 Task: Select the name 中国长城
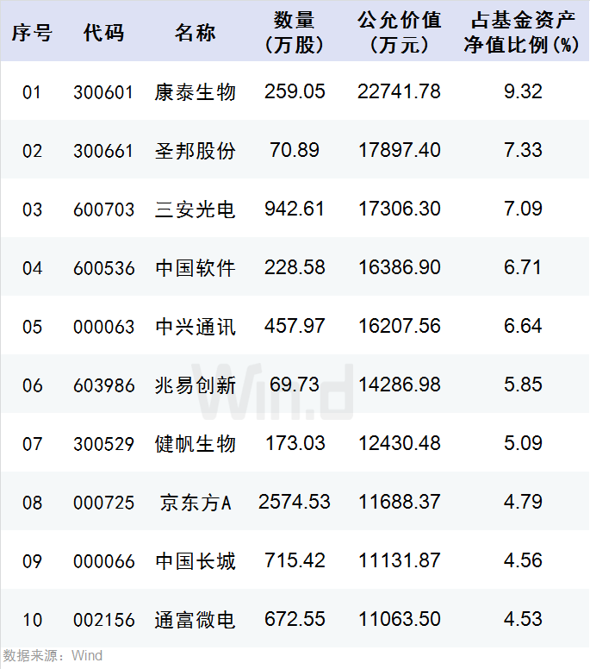coord(196,561)
